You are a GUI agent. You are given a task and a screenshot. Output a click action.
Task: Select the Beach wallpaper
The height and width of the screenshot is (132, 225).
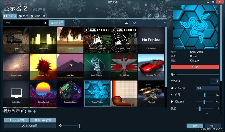click(70, 40)
